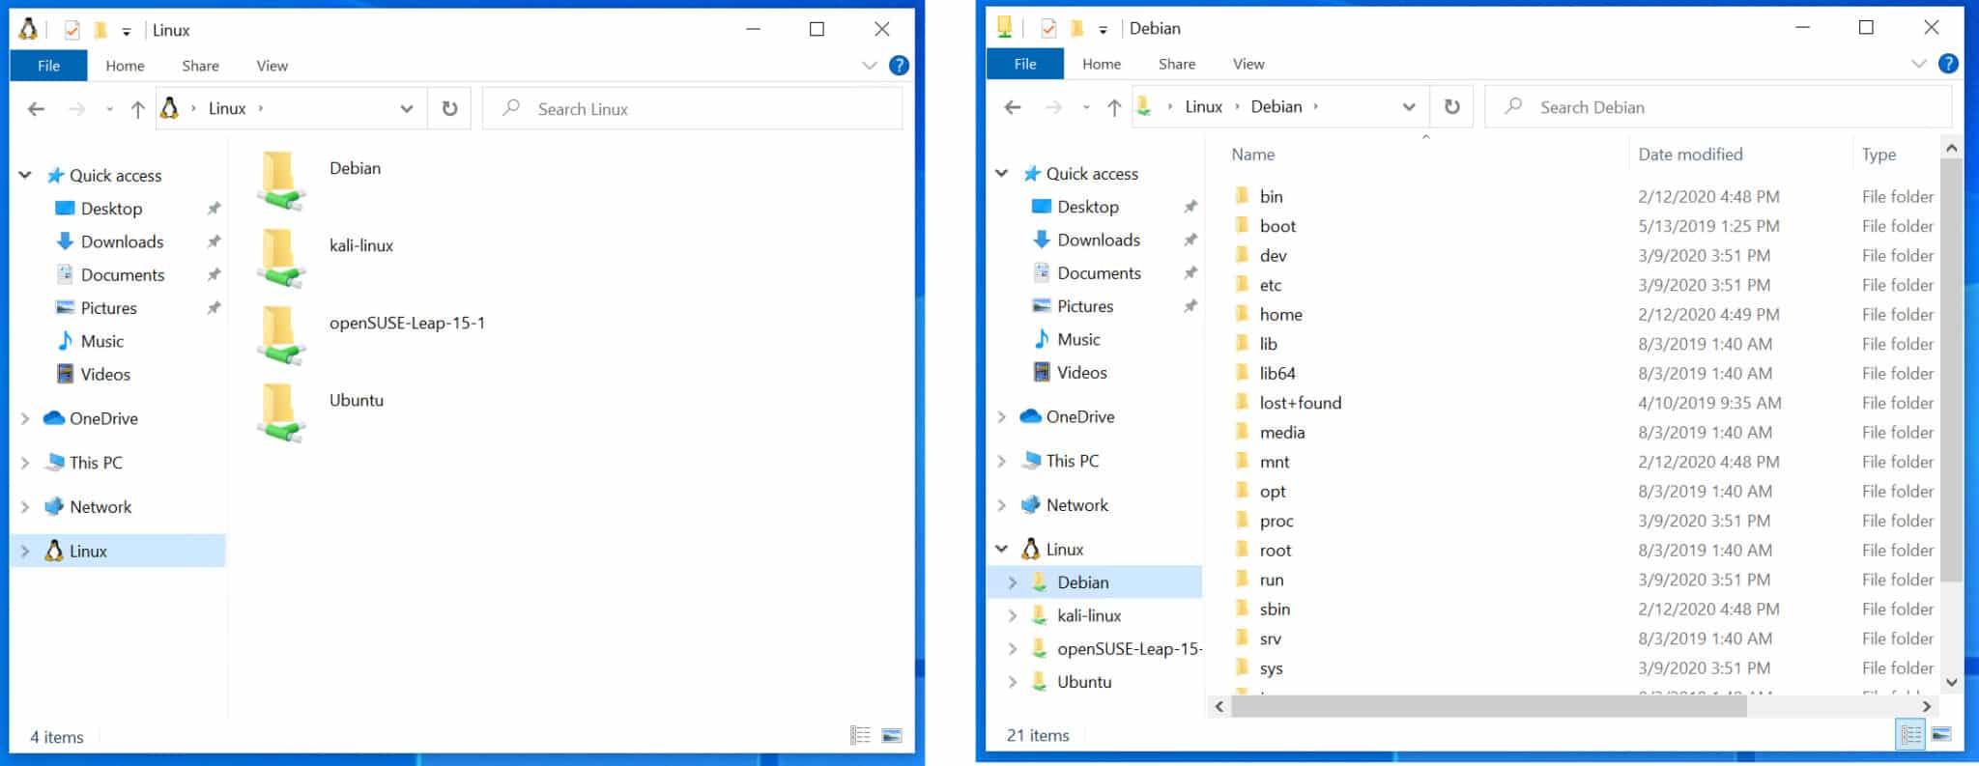Screen dimensions: 1979x766
Task: Collapse Quick access in Linux window
Action: pos(25,175)
